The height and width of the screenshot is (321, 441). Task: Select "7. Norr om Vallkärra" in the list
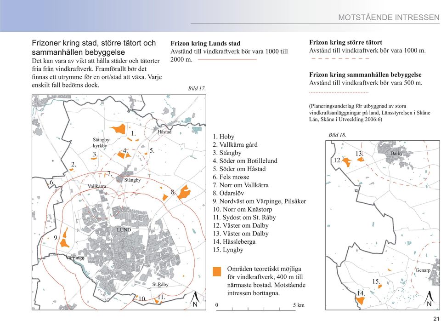pyautogui.click(x=241, y=185)
